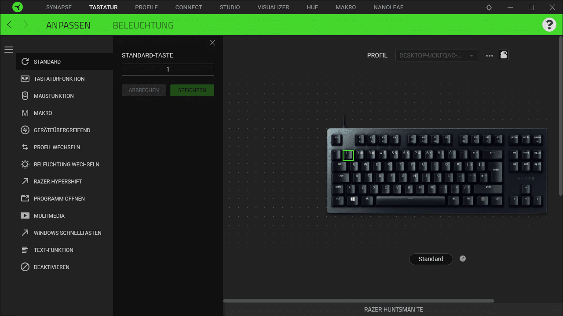Click the Abbrechen button

(144, 90)
